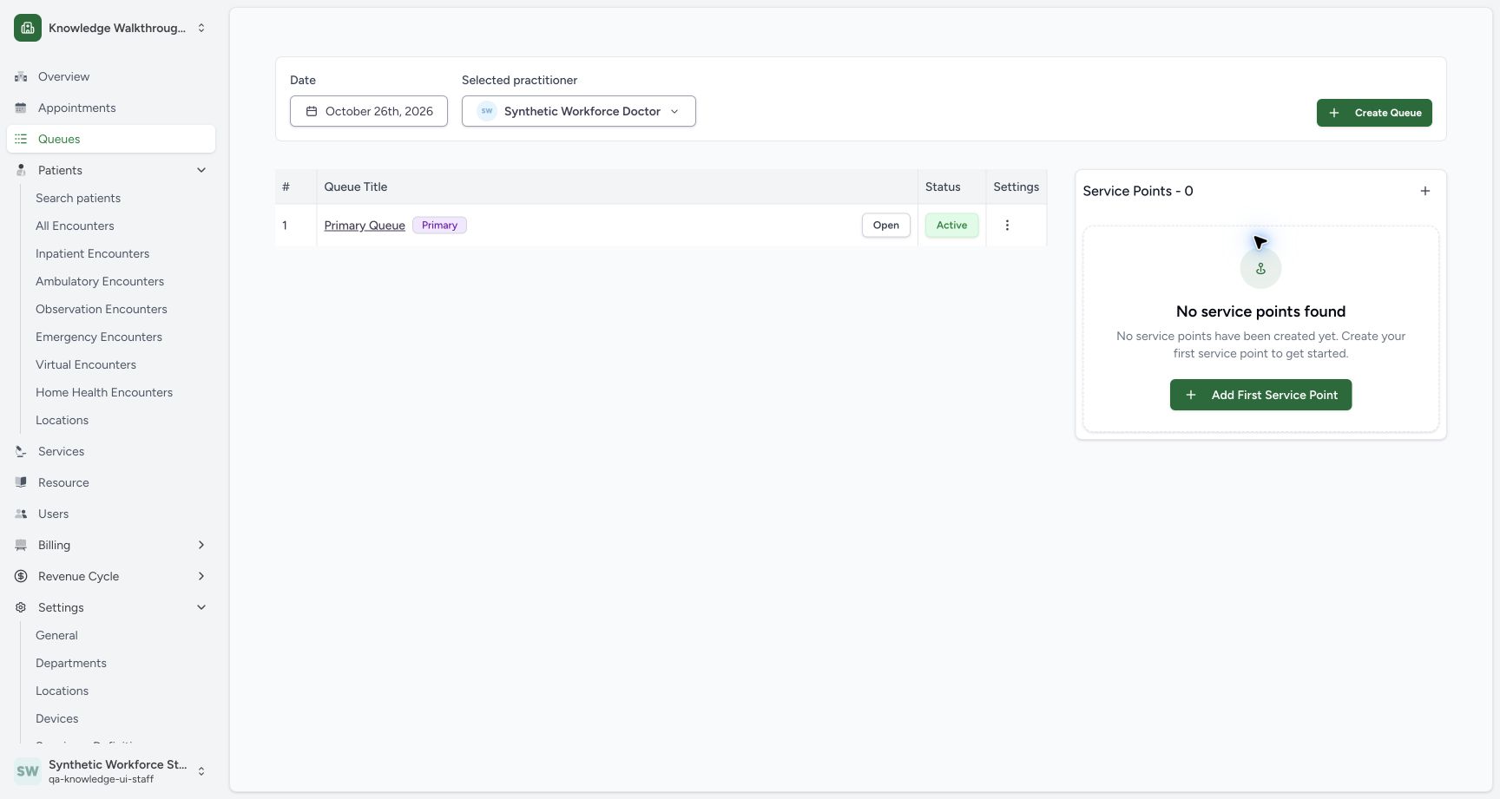Click the Settings gear icon in sidebar
The height and width of the screenshot is (799, 1500).
pyautogui.click(x=21, y=607)
